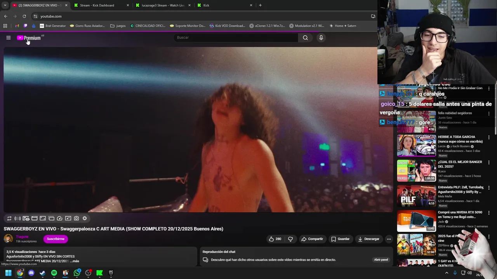Open the three-dot more actions button
This screenshot has height=279, width=497.
coord(389,239)
